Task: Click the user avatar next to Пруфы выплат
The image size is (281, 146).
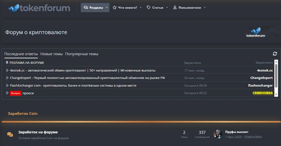Action: pyautogui.click(x=218, y=134)
